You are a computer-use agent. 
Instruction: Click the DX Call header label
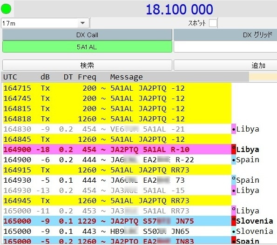point(87,35)
